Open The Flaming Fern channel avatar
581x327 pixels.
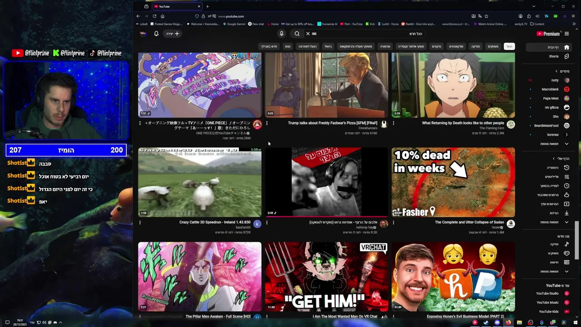[x=511, y=124]
